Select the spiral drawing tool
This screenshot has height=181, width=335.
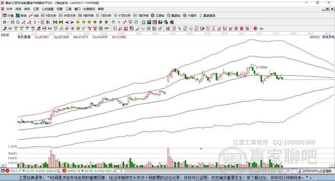pos(33,28)
